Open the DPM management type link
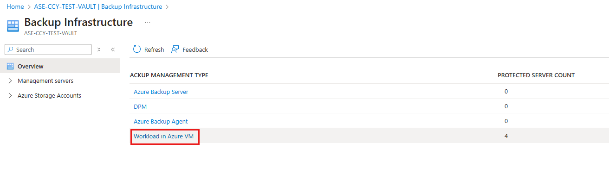 coord(140,106)
